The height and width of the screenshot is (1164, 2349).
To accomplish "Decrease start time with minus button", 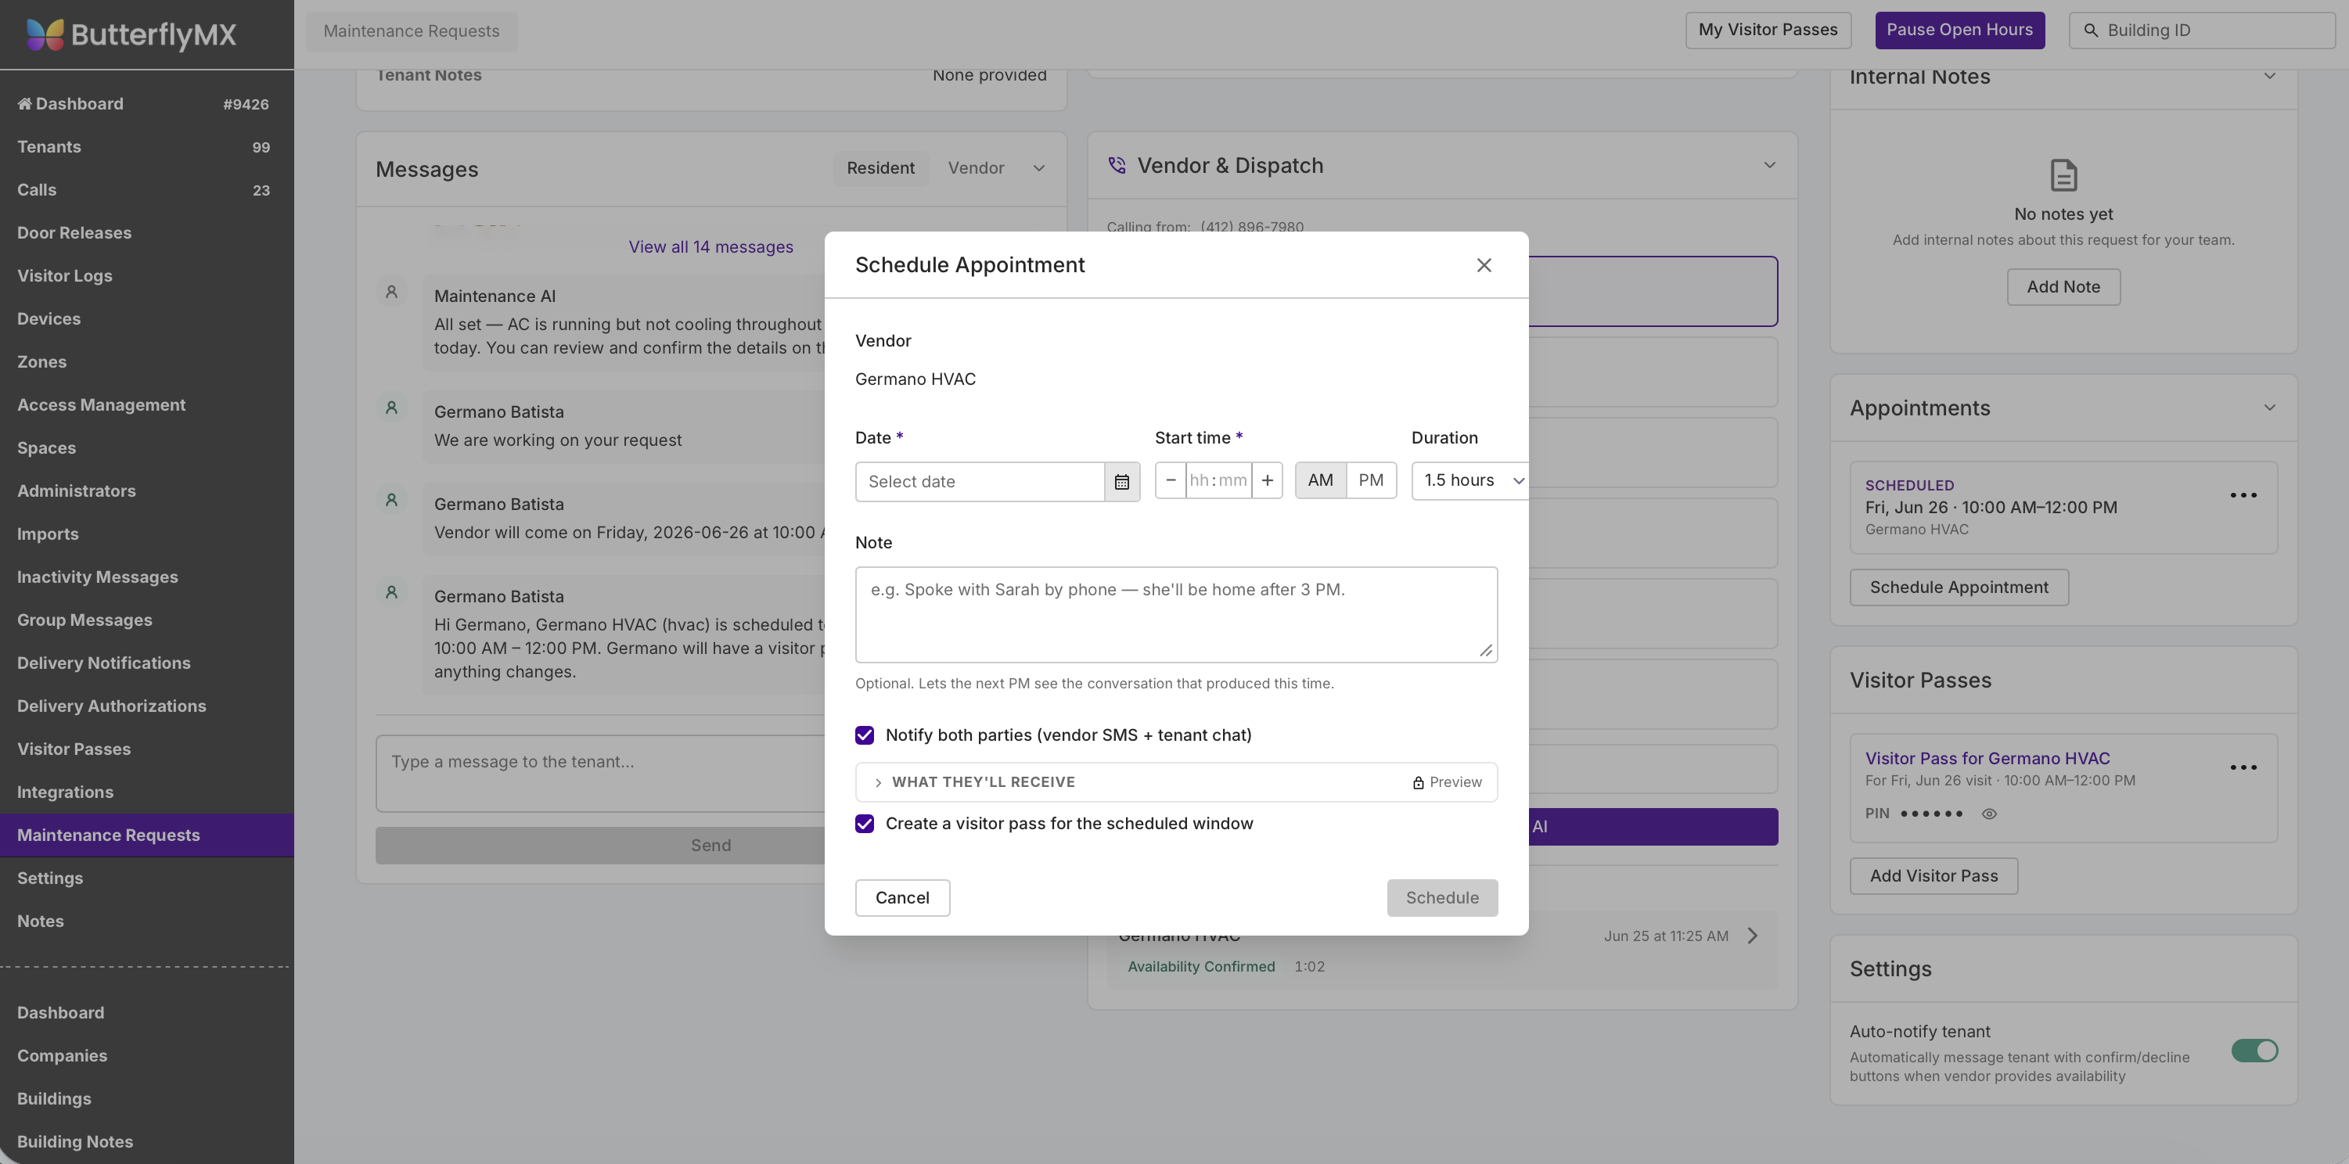I will pyautogui.click(x=1171, y=480).
